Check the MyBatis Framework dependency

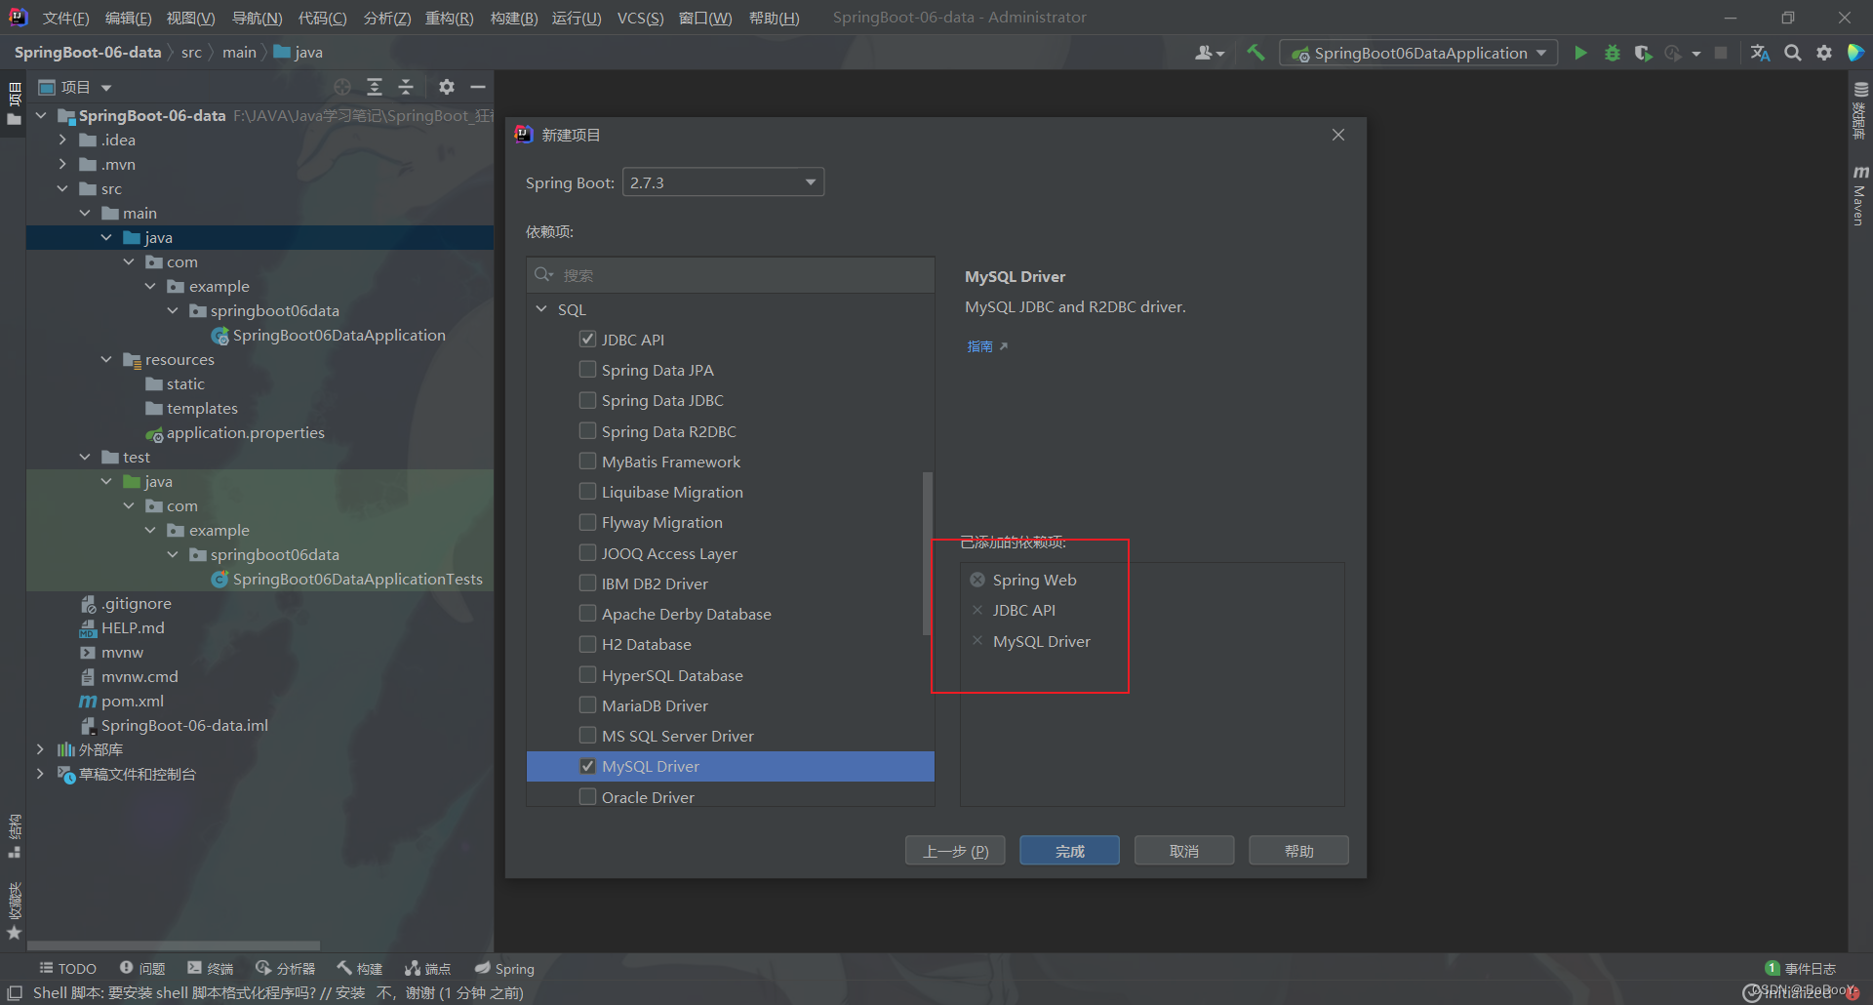[587, 461]
